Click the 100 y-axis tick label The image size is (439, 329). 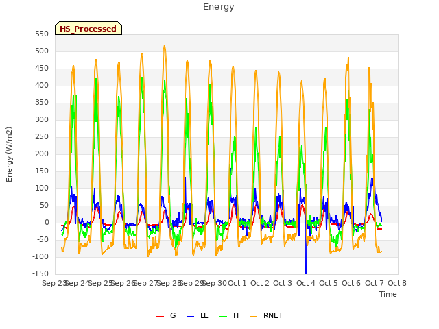pyautogui.click(x=42, y=188)
